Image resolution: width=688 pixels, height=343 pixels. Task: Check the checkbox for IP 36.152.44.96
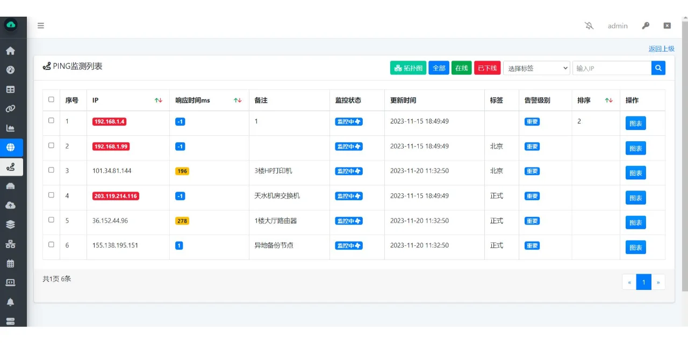coord(51,220)
